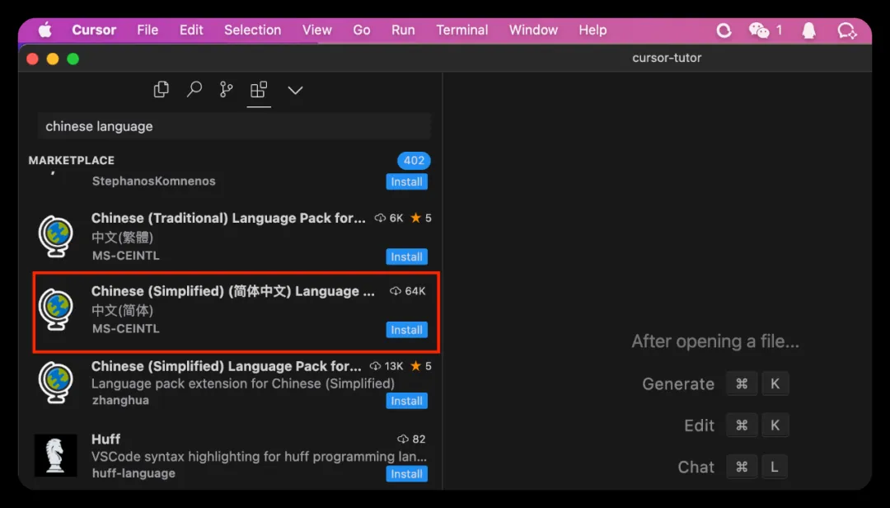
Task: Open the Cursor application menu
Action: [x=94, y=31]
